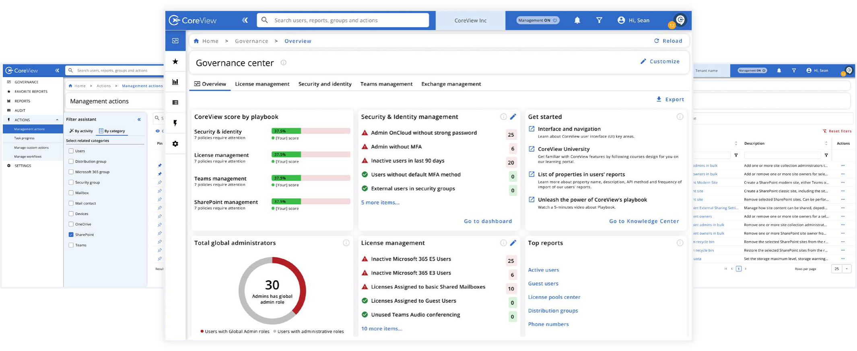The width and height of the screenshot is (857, 351).
Task: Show info for Get started card
Action: (680, 117)
